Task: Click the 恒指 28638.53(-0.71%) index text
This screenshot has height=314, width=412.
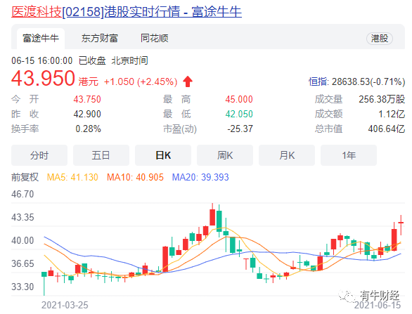Action: 357,81
